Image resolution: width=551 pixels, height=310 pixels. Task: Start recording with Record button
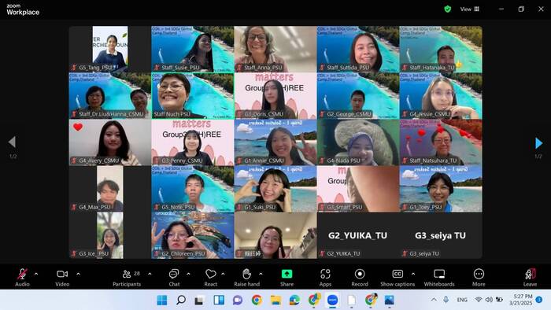pos(360,278)
